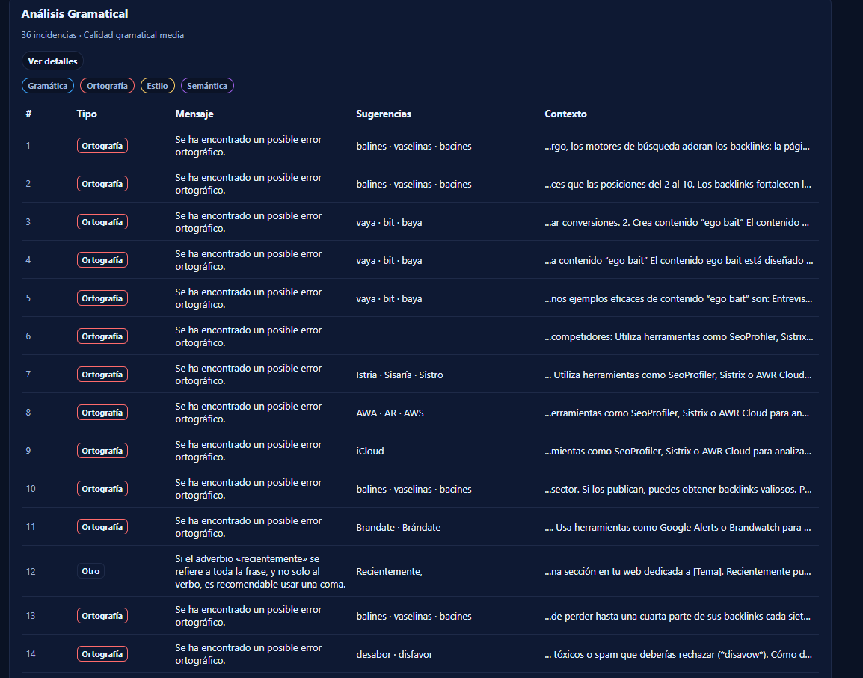Click context 'tóxicos o spam que deberías rechazar'
Viewport: 863px width, 678px height.
[678, 654]
